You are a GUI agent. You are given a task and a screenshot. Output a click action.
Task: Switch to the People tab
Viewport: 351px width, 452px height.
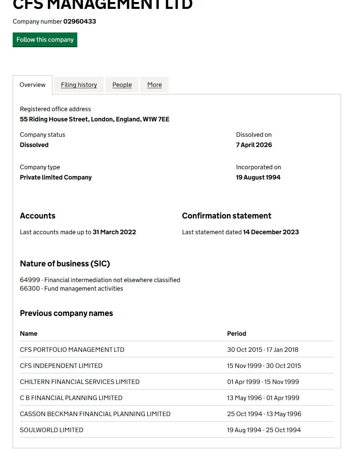122,85
